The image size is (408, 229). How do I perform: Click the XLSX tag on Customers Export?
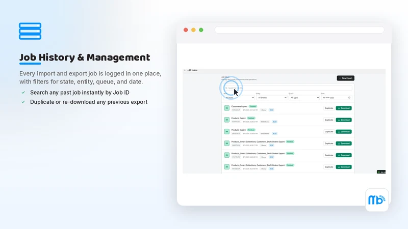coord(271,110)
